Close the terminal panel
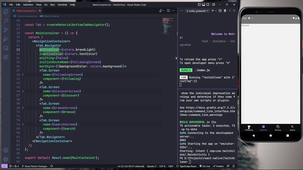 [234, 10]
